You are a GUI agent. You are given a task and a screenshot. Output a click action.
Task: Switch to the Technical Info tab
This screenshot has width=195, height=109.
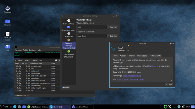coord(155,56)
